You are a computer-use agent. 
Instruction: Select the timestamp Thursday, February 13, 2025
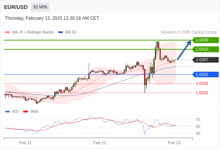(52, 18)
